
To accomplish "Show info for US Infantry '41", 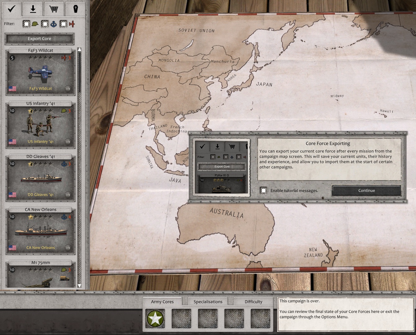I will (68, 142).
